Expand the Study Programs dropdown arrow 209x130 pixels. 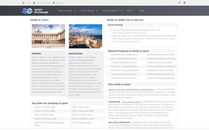121,11
